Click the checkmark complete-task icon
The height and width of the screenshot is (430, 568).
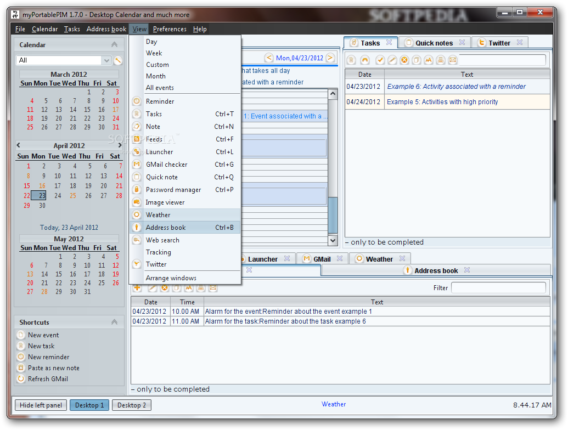point(380,60)
